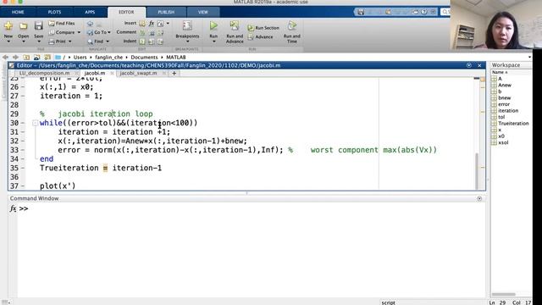This screenshot has height=305, width=542.
Task: Increase indent using the second Indent icon
Action: [x=152, y=42]
